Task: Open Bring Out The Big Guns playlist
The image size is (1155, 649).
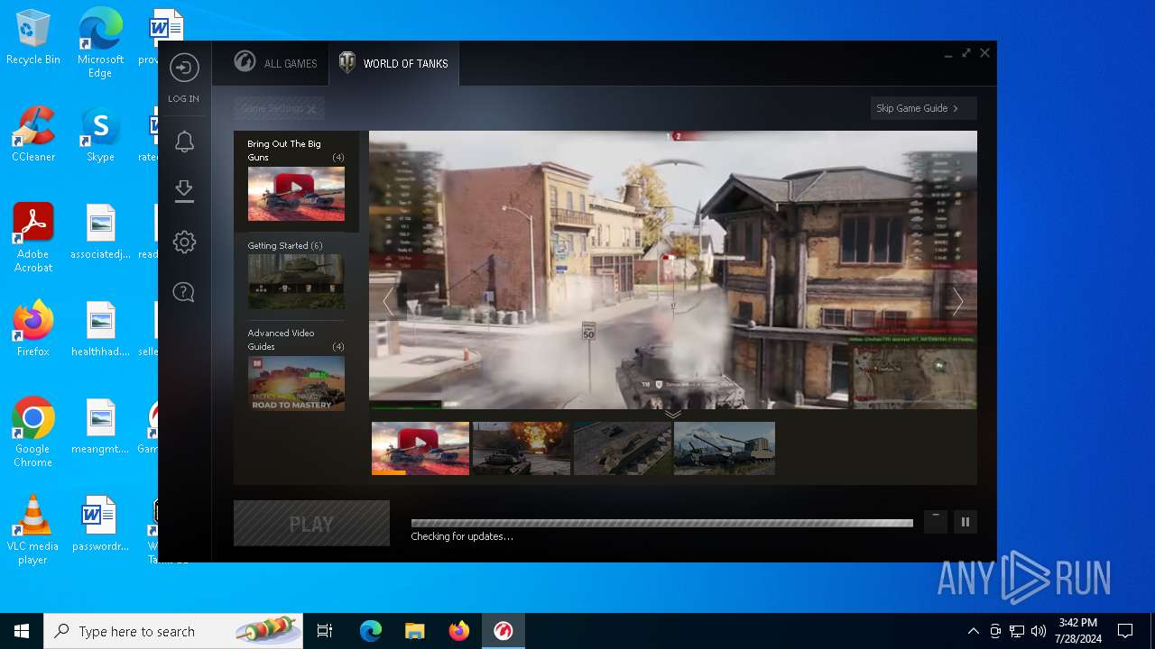Action: point(296,181)
